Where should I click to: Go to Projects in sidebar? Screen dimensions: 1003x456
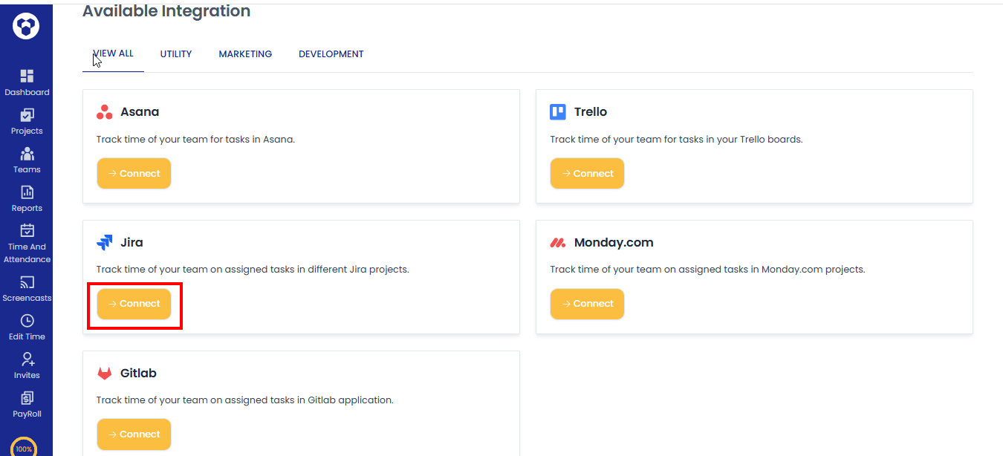click(27, 115)
